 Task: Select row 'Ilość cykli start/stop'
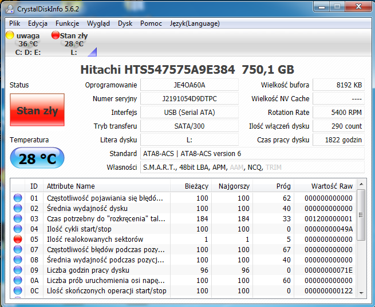pos(183,229)
